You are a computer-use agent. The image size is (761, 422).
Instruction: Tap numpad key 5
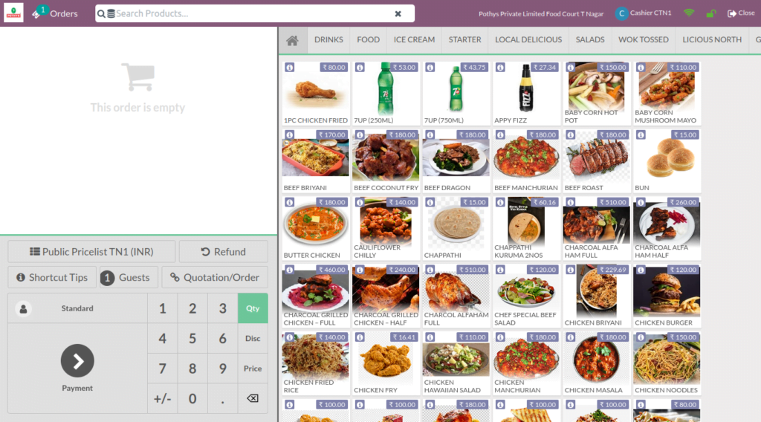[x=192, y=338]
